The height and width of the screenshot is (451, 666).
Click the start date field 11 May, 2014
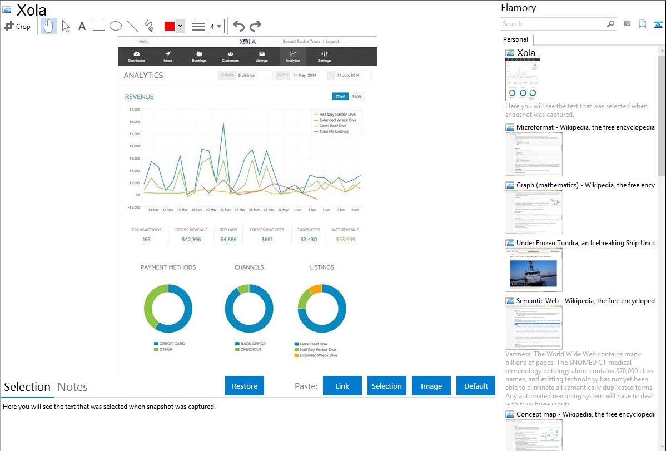tap(309, 75)
